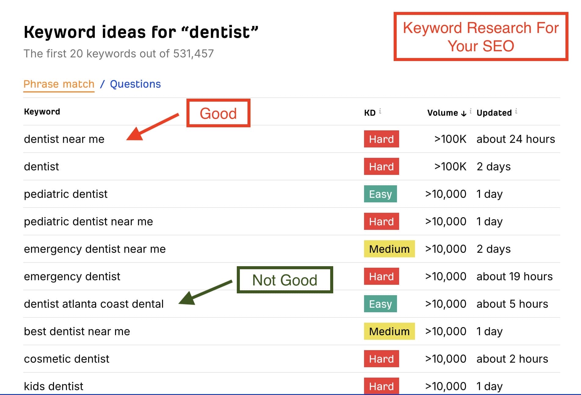581x395 pixels.
Task: Click the info icon beside Updated header
Action: click(x=516, y=111)
